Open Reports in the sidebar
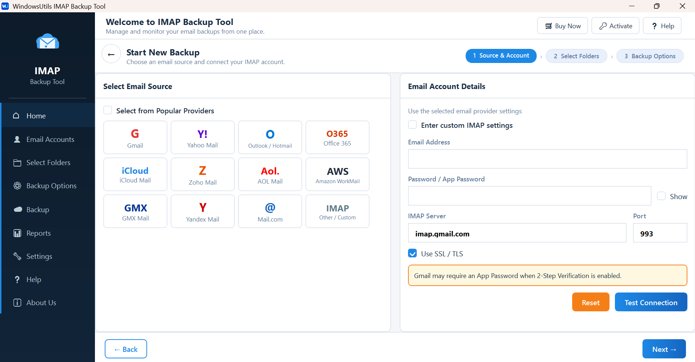The image size is (695, 362). click(x=48, y=233)
